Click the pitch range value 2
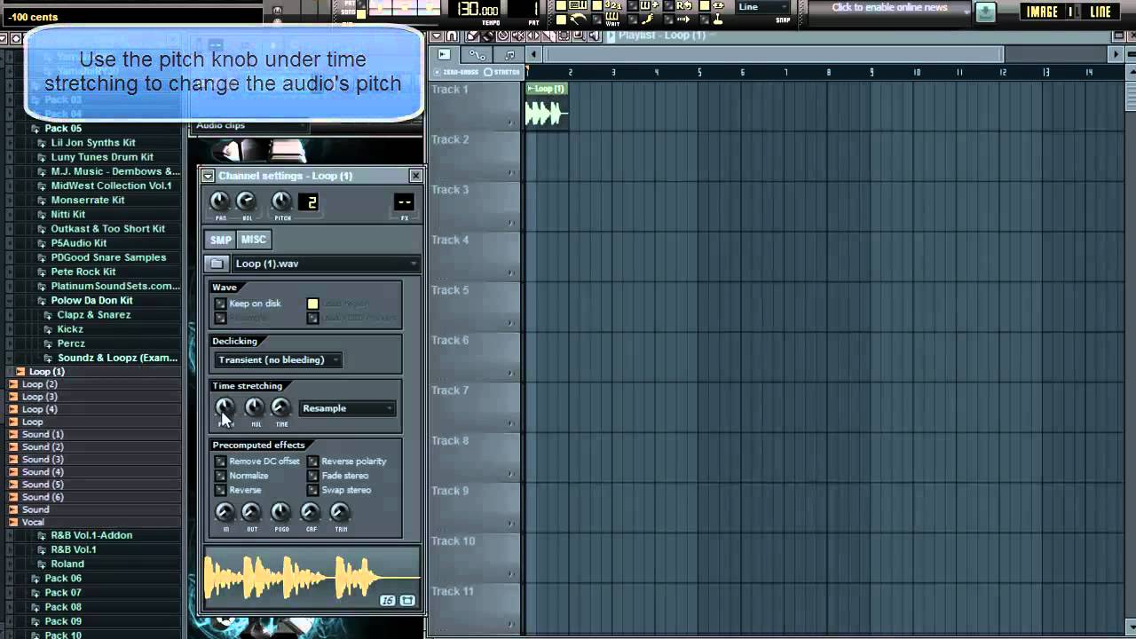This screenshot has width=1136, height=639. (x=310, y=202)
